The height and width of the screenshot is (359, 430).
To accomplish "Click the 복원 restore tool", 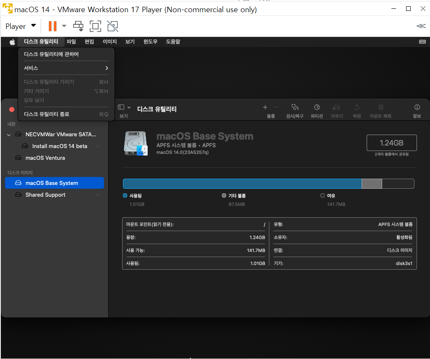I will click(357, 111).
